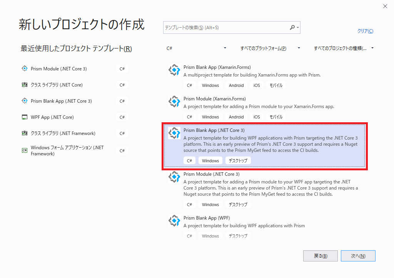Click the Prism Module (.NET Core 3) title in results
Image resolution: width=394 pixels, height=278 pixels.
211,174
